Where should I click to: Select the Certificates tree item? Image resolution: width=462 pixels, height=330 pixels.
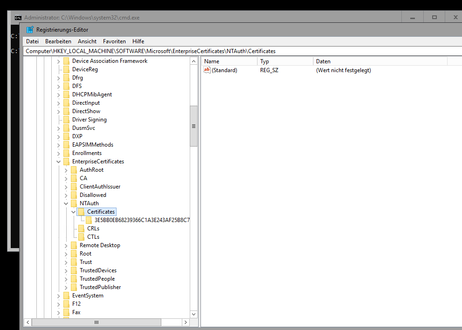pos(101,212)
